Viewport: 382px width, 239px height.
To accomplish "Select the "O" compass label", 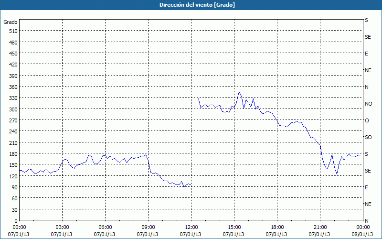I will [x=367, y=121].
